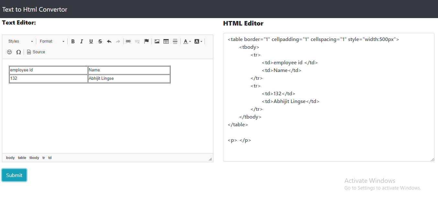Screen dimensions: 438x198
Task: Select the tbody element path item
Action: pos(34,158)
